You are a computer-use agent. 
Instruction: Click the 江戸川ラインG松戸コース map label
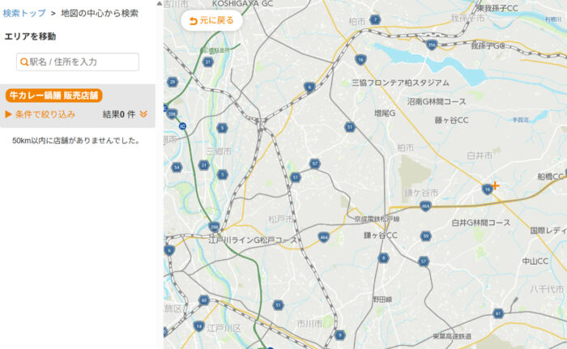[253, 240]
